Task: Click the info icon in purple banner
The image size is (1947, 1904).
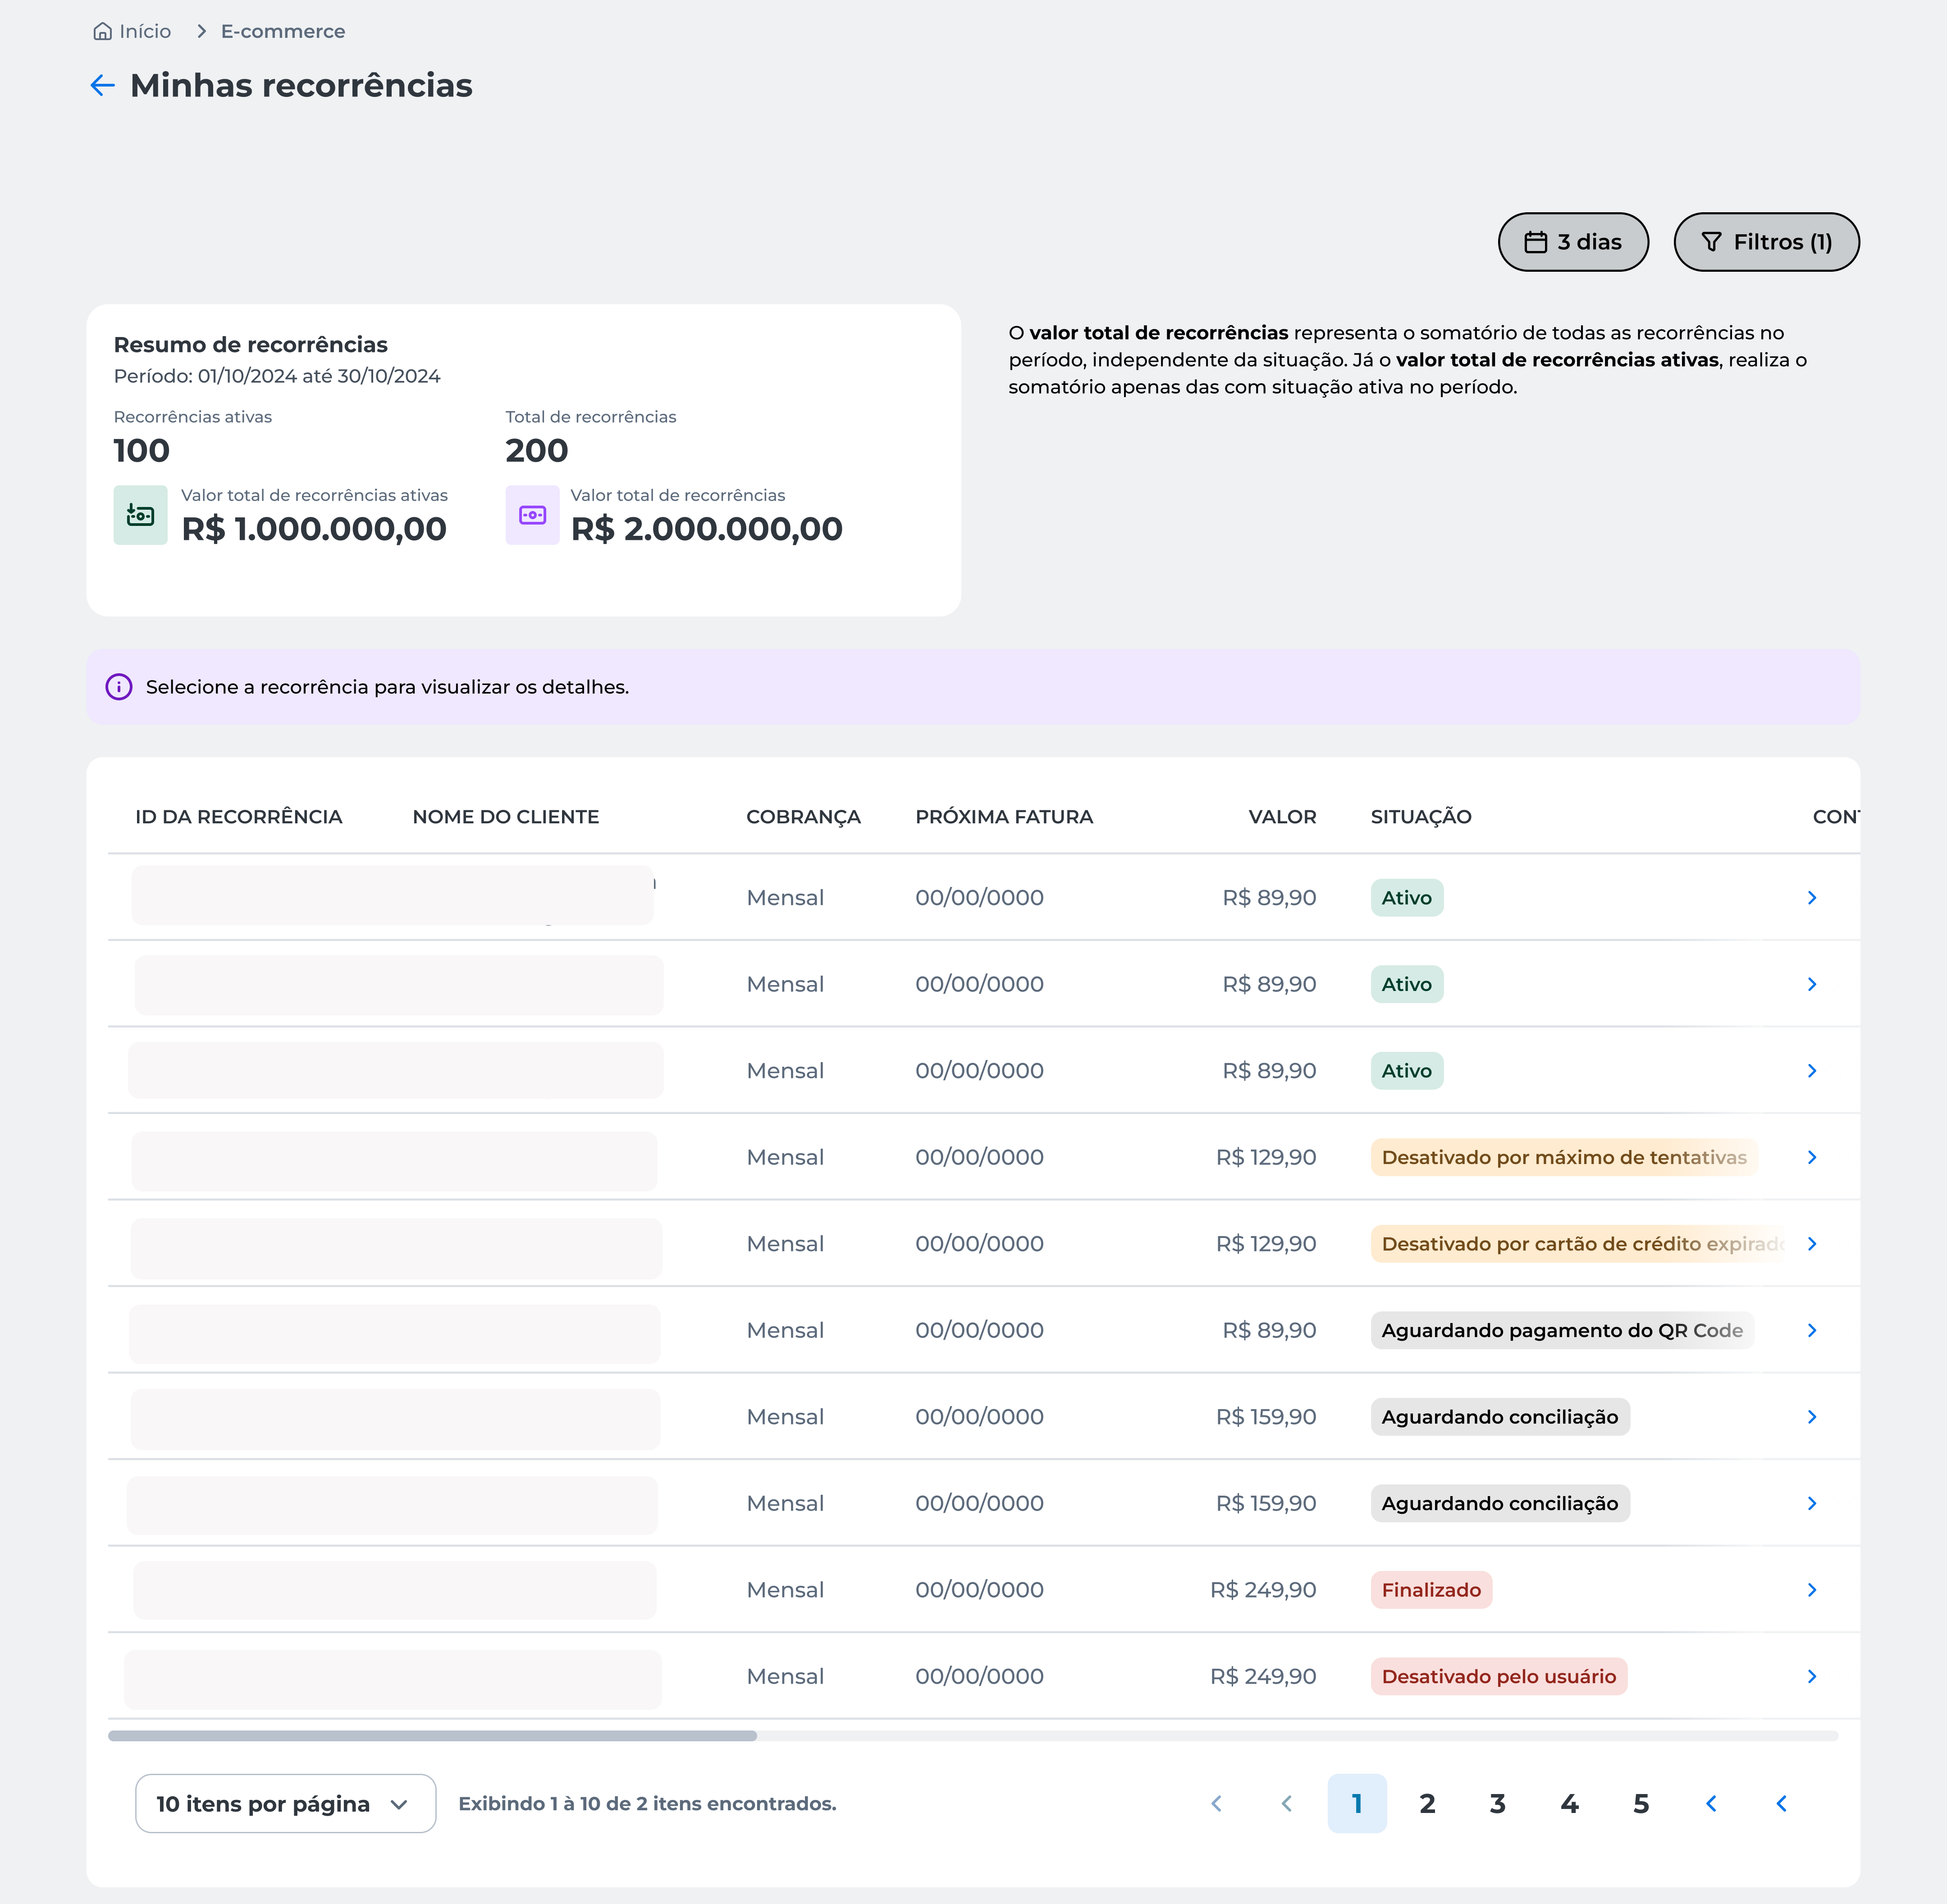Action: point(119,687)
